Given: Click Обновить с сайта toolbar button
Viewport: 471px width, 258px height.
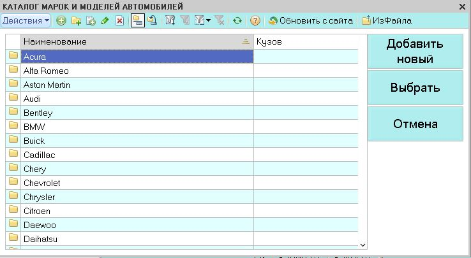Looking at the screenshot, I should 311,20.
